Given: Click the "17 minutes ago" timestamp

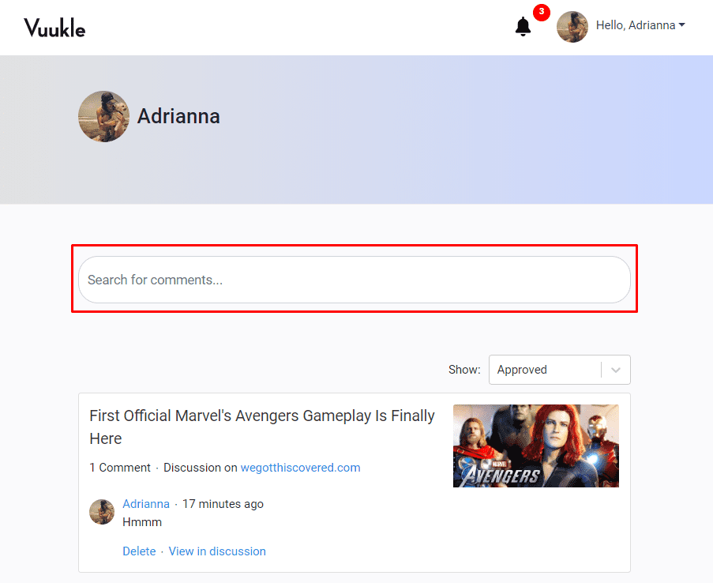Looking at the screenshot, I should coord(223,504).
